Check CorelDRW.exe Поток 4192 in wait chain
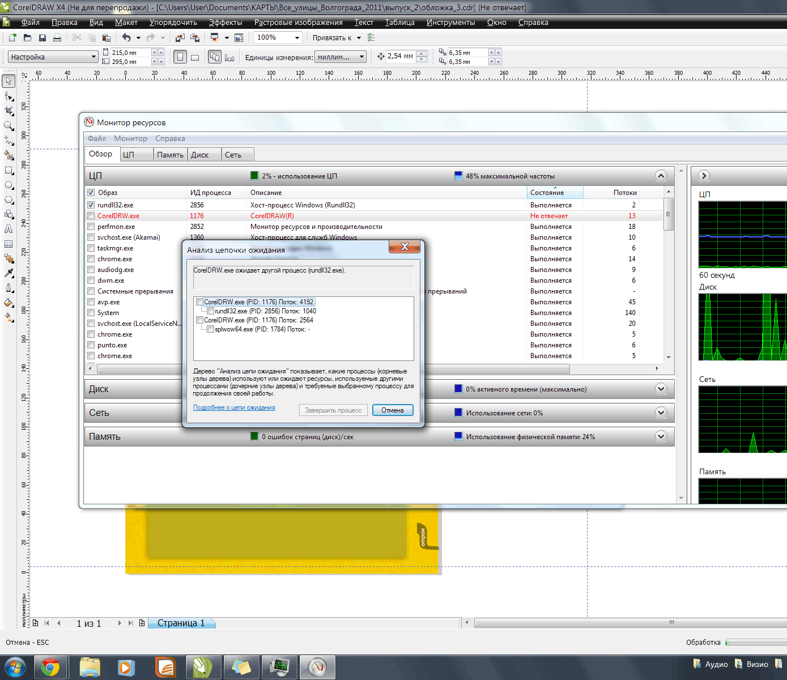Viewport: 787px width, 680px height. tap(199, 302)
